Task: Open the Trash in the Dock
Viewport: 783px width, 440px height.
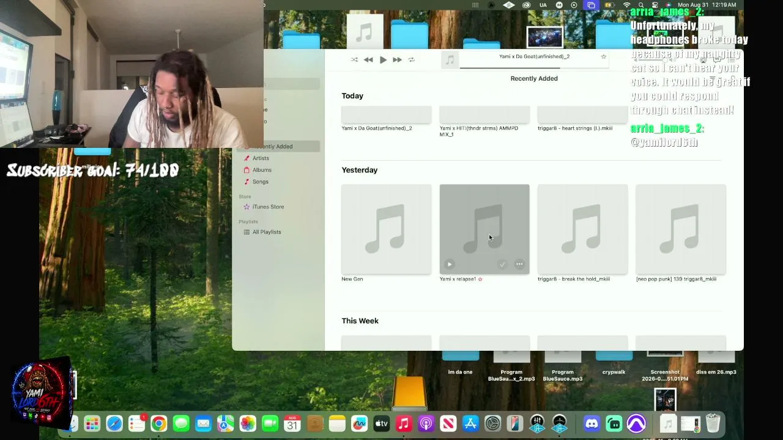Action: 713,424
